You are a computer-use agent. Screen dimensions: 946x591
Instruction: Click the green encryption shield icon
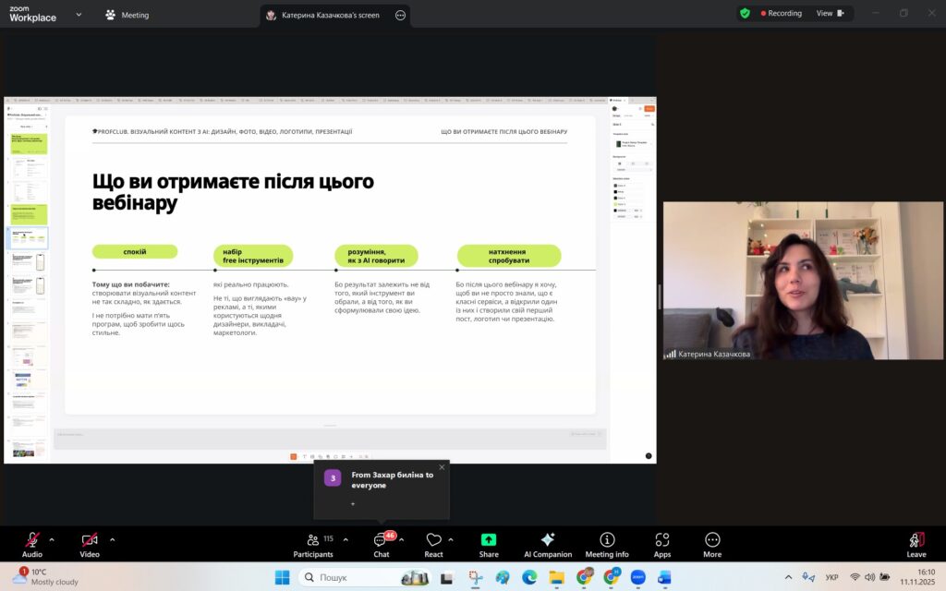[745, 14]
